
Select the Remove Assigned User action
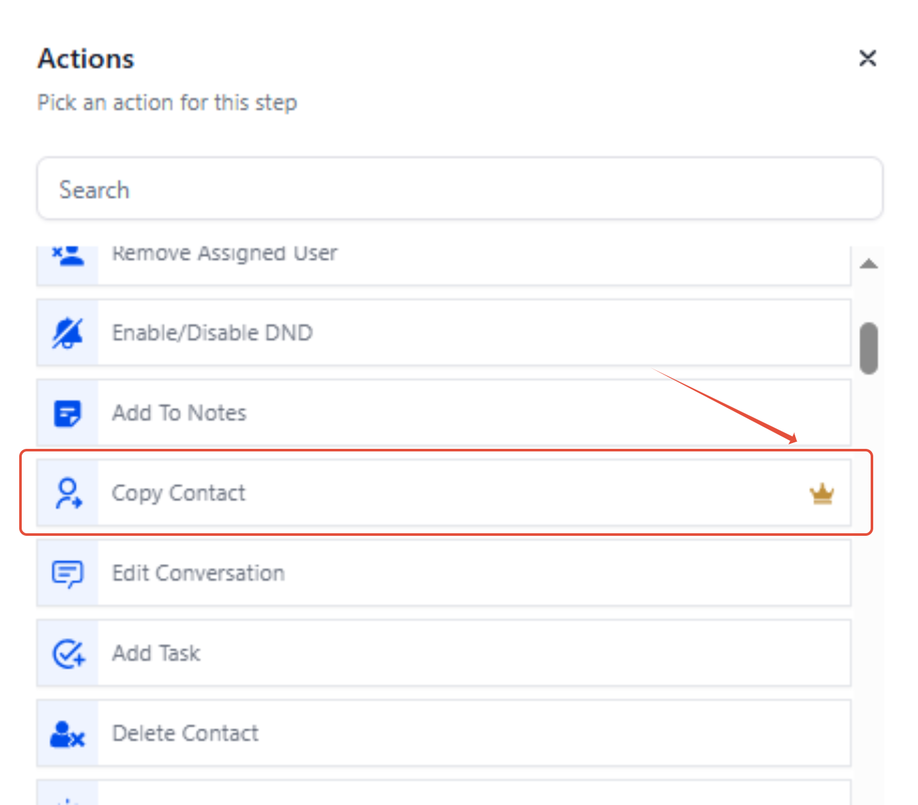pos(443,265)
